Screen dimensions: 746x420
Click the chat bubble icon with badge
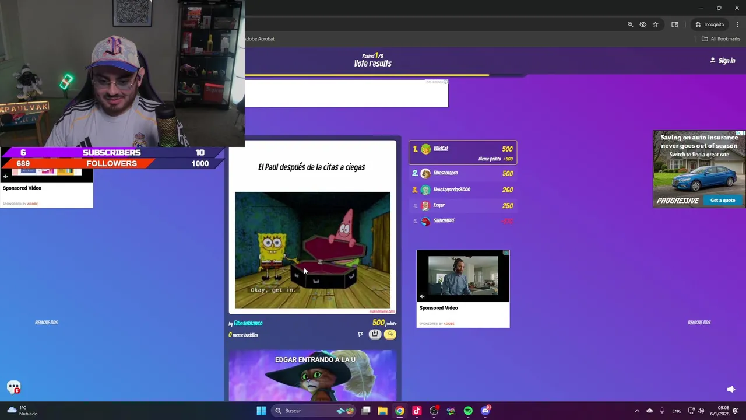pos(14,387)
